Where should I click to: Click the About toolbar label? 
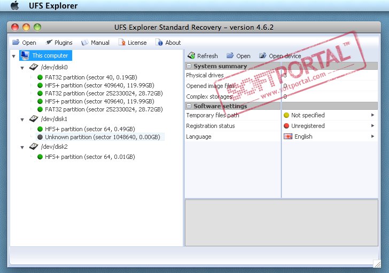[x=173, y=43]
